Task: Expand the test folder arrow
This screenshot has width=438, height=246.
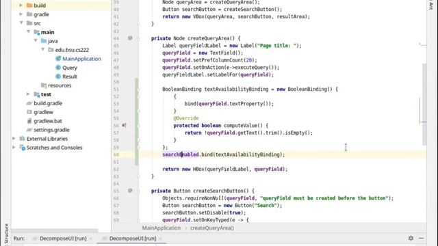Action: 28,94
